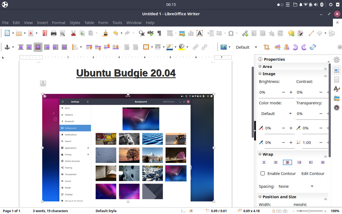
Task: Open the Format menu
Action: [59, 22]
